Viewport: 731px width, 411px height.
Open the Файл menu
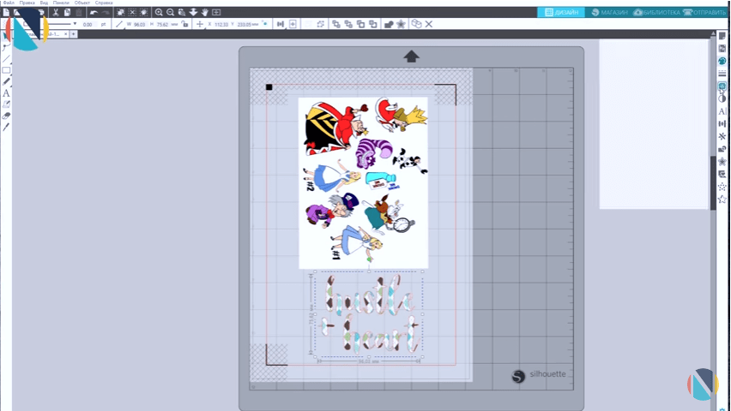click(9, 3)
